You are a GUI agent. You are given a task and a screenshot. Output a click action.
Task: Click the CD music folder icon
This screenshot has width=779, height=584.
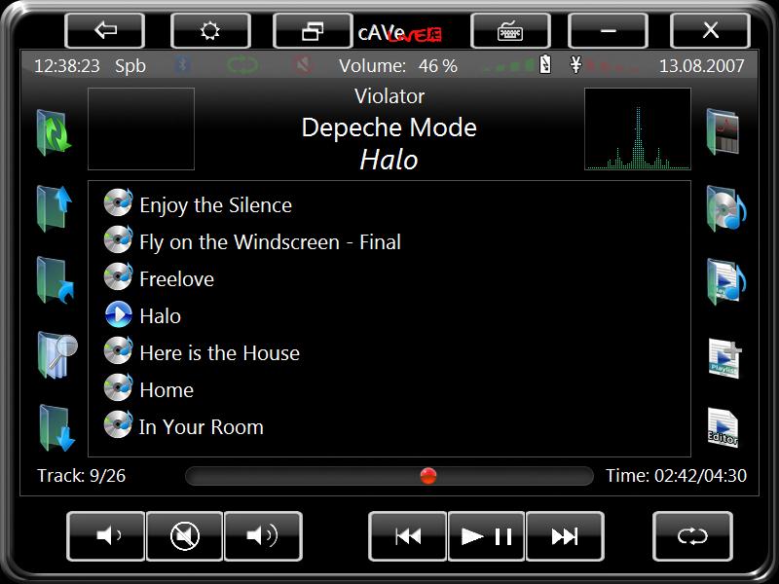pos(725,208)
